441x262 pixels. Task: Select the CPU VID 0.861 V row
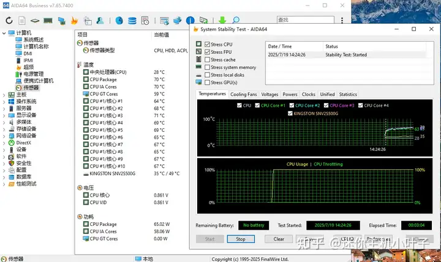click(132, 202)
